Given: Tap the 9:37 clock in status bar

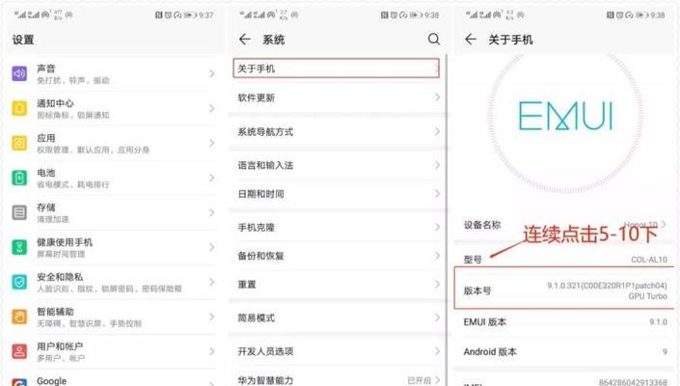Looking at the screenshot, I should (x=206, y=15).
